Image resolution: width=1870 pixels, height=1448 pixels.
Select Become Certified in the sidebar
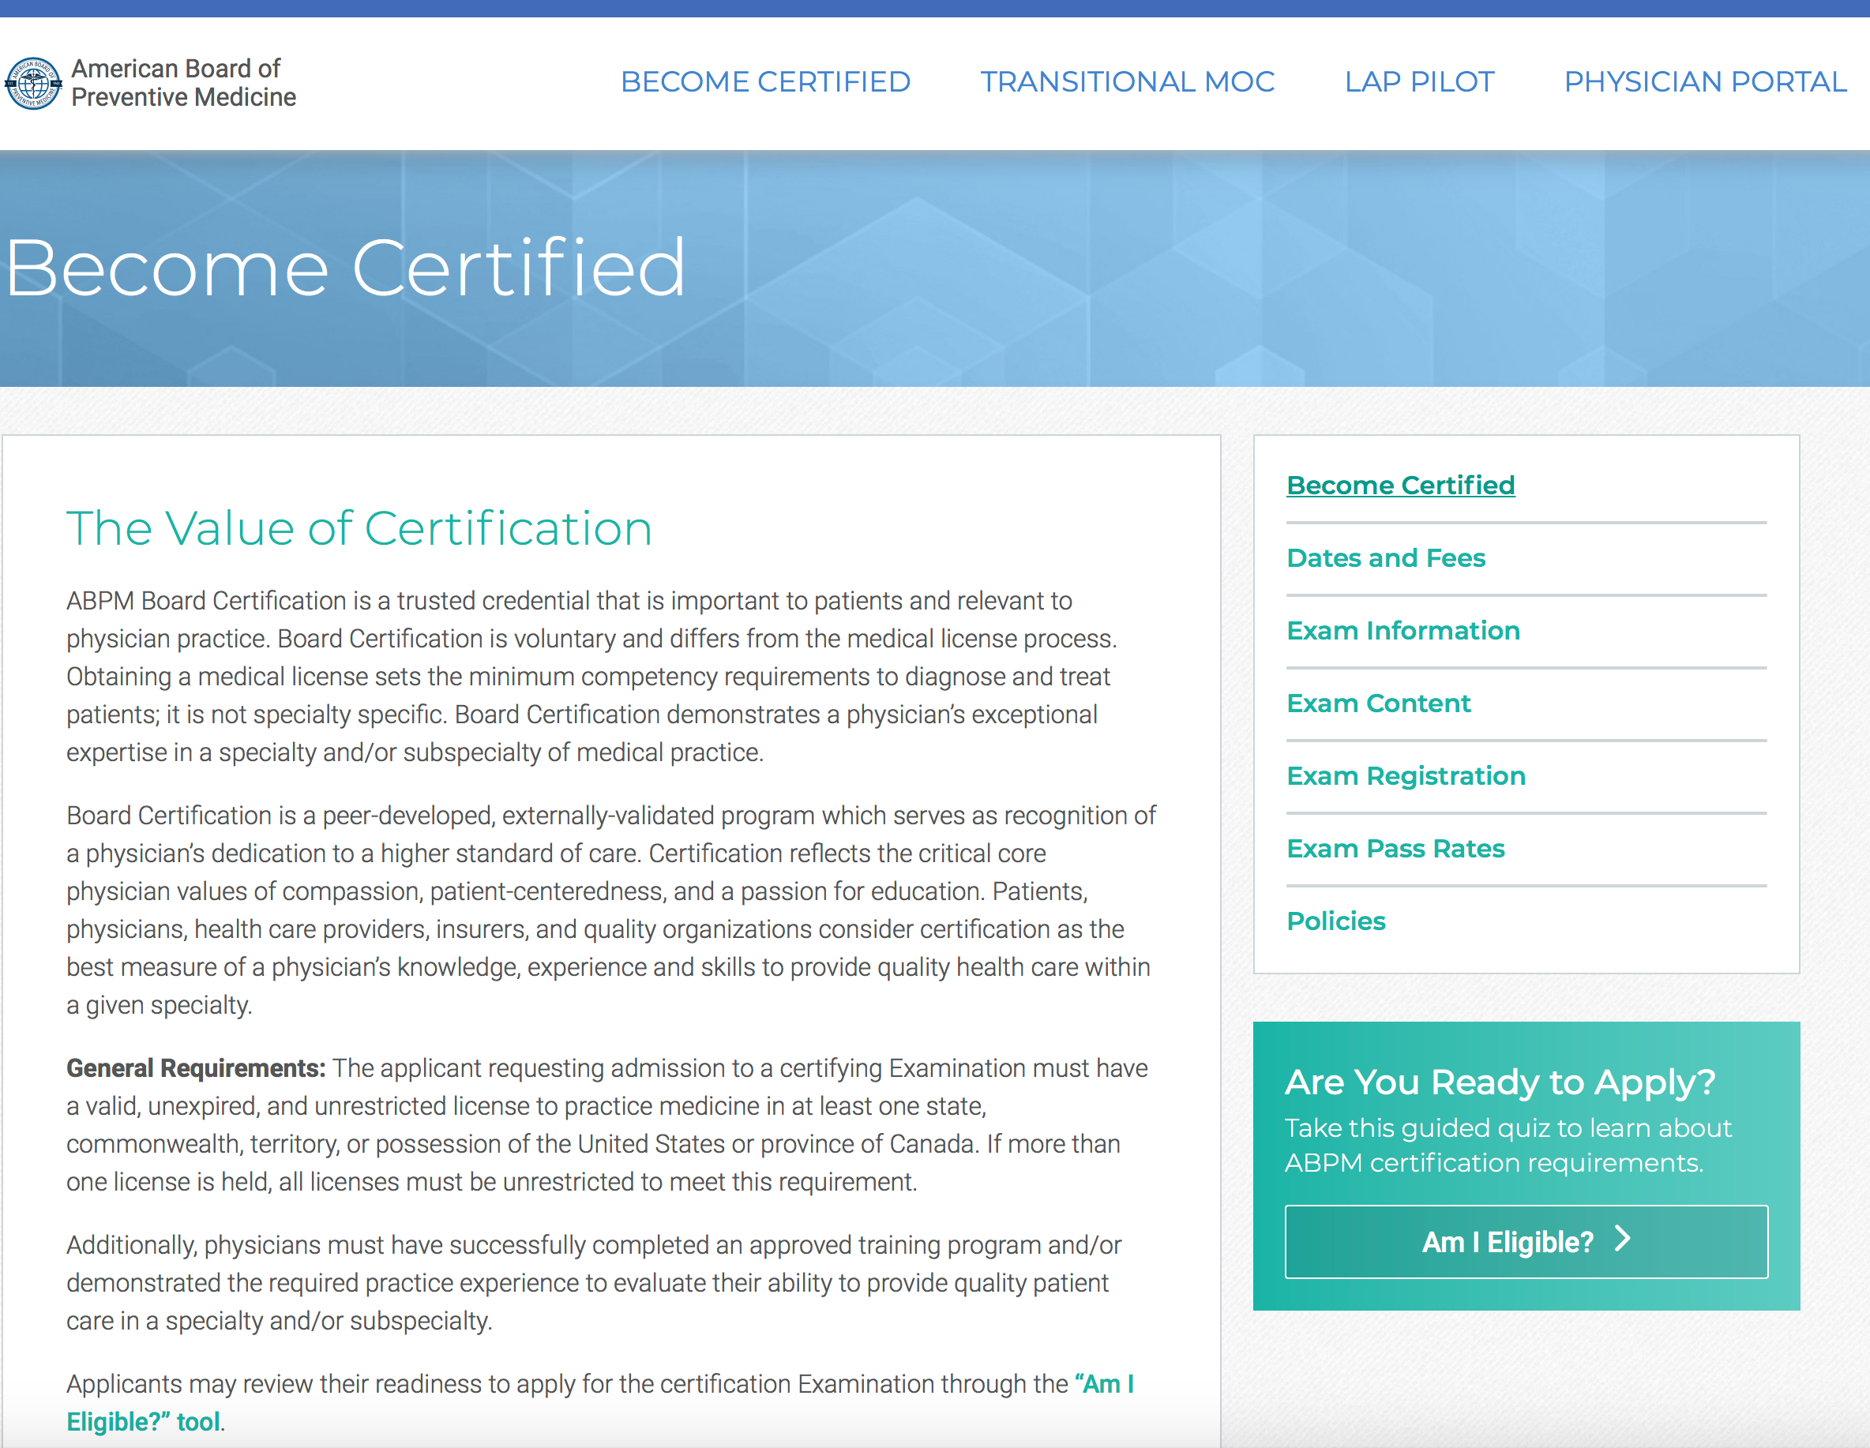pos(1401,486)
